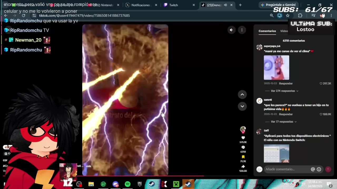
Task: Like superpapu_64's comment with 297.3K likes
Action: (x=321, y=83)
